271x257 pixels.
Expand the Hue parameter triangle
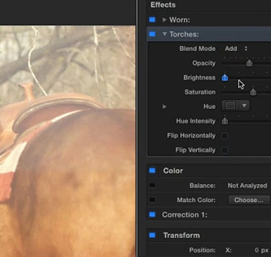click(165, 107)
